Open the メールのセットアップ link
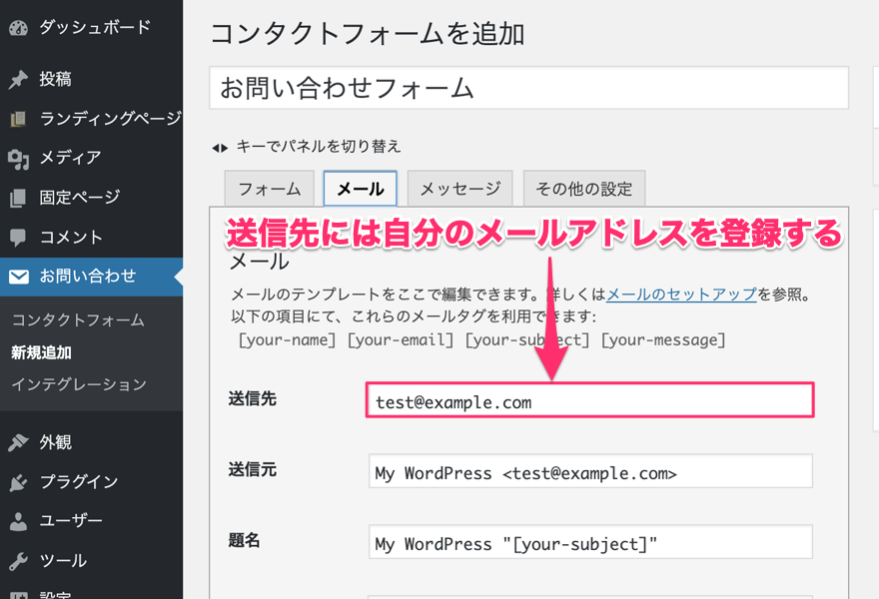 tap(680, 296)
